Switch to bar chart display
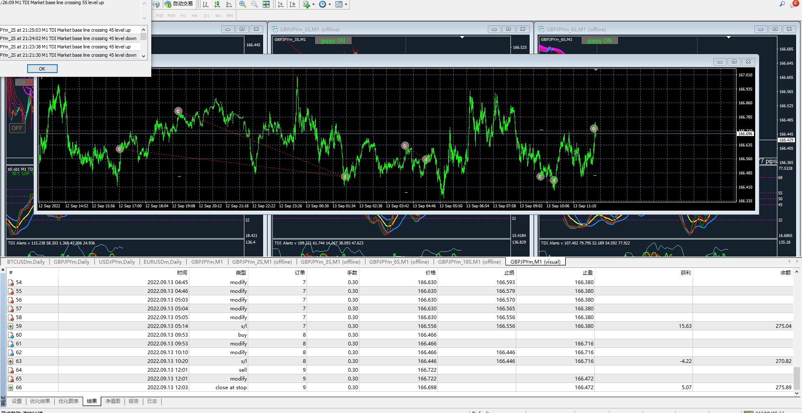Viewport: 802px width, 413px height. coord(206,4)
